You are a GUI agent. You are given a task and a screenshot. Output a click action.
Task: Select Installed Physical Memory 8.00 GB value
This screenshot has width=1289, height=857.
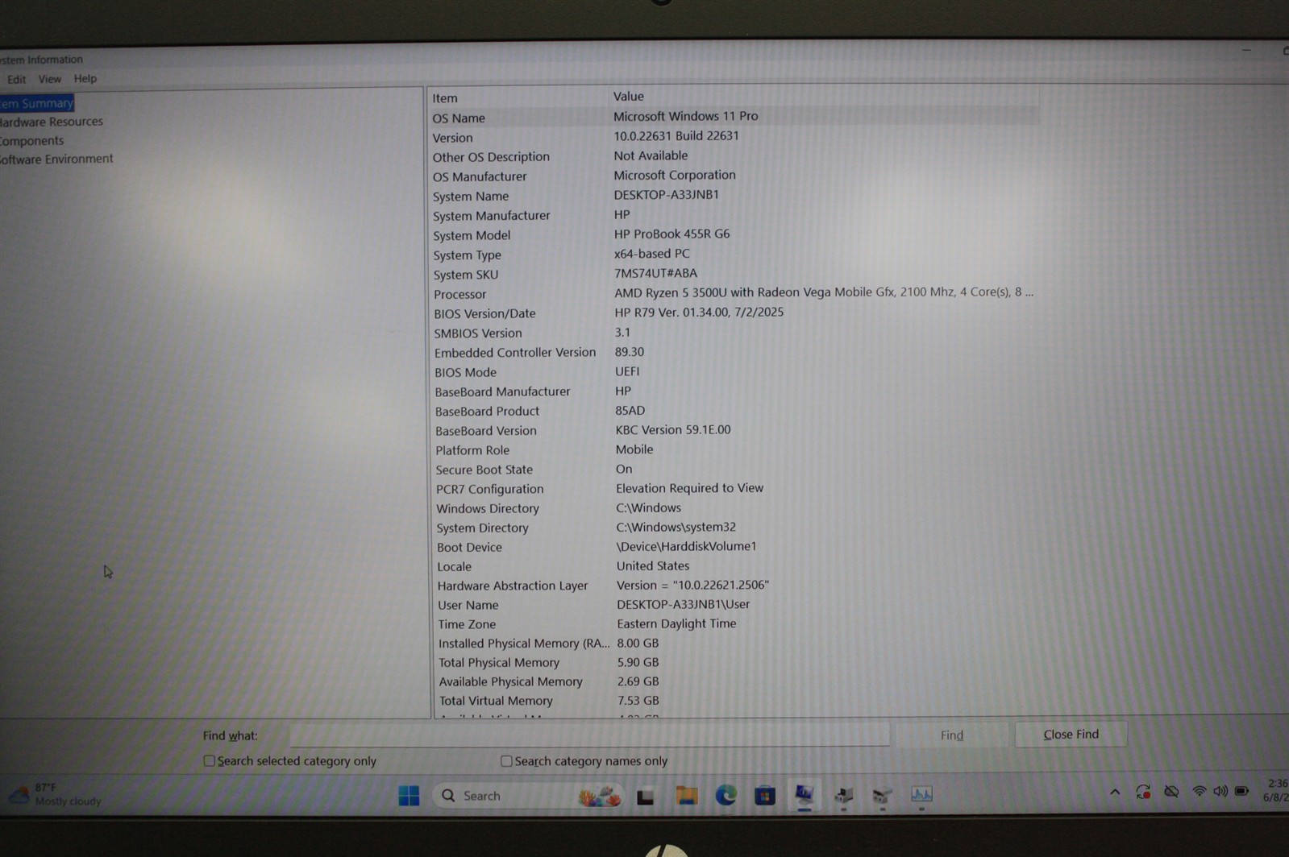coord(638,643)
